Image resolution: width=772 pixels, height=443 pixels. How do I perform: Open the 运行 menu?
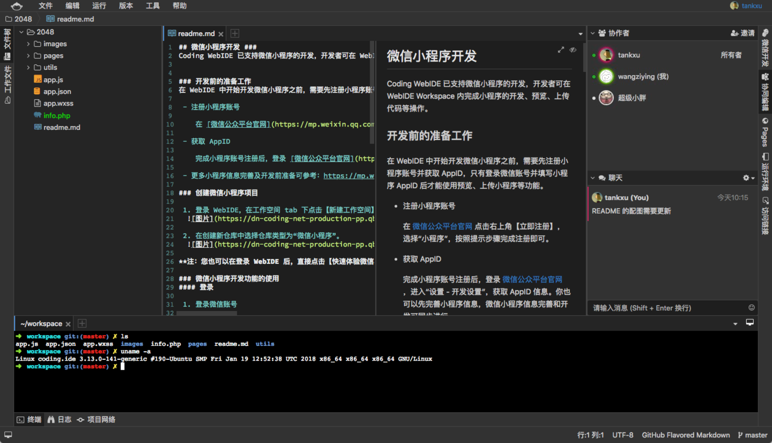coord(99,6)
